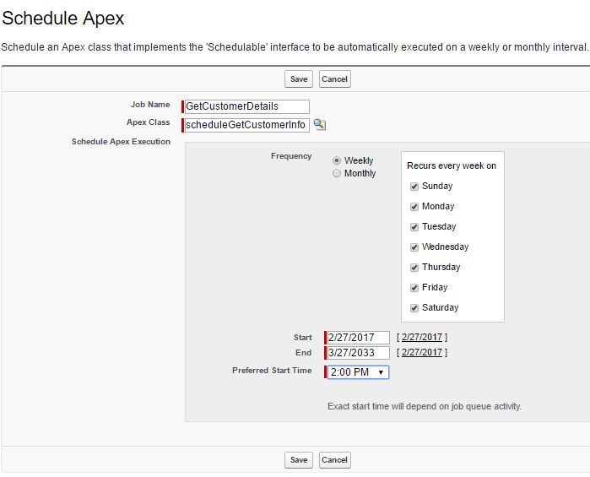Click the top Save button
The width and height of the screenshot is (590, 477).
[x=299, y=79]
